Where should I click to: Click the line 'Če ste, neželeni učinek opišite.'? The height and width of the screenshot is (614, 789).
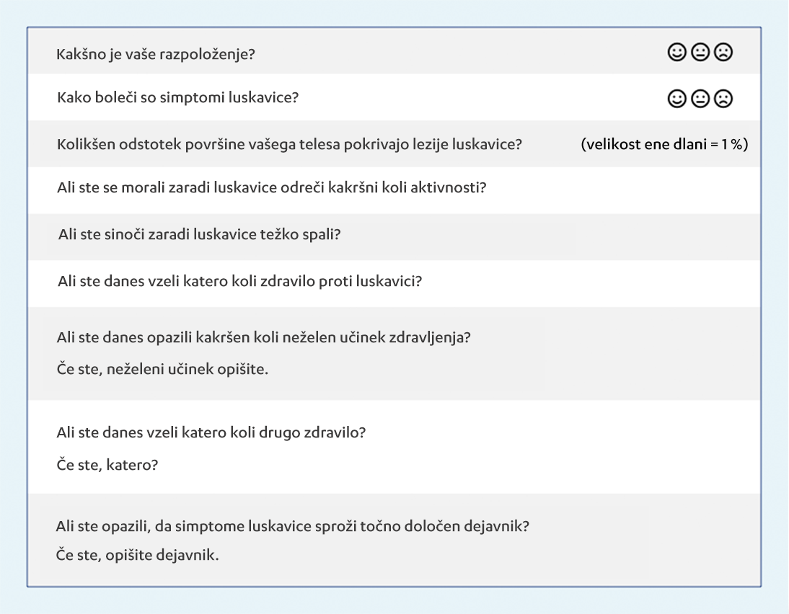pos(162,370)
